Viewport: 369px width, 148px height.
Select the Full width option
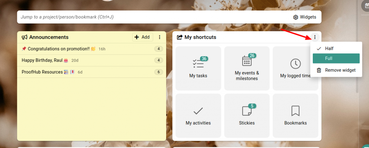click(x=336, y=58)
